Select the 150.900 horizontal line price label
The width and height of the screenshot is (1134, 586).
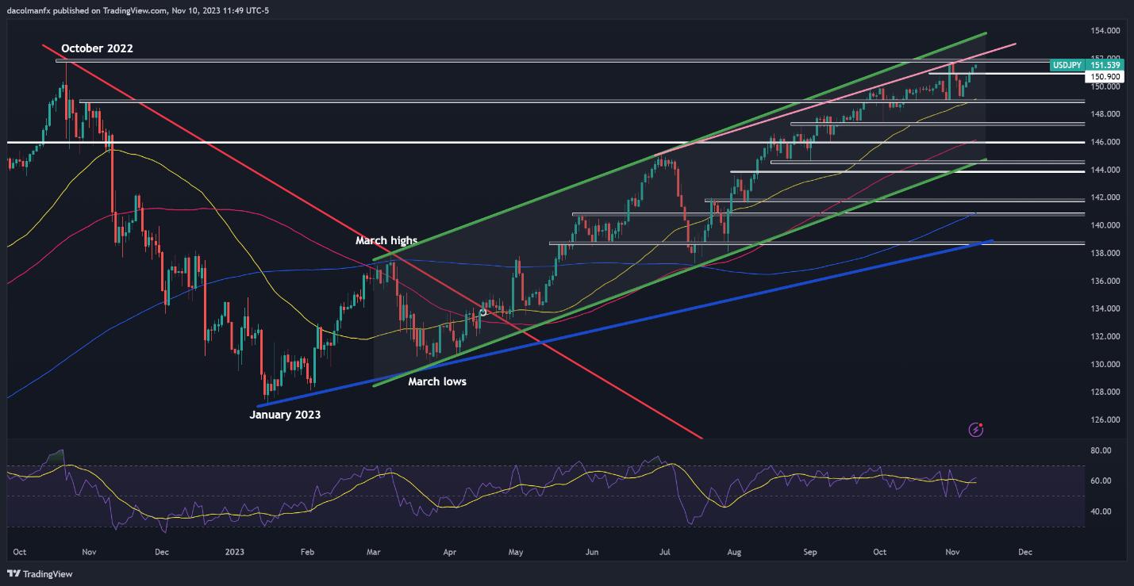(x=1105, y=77)
